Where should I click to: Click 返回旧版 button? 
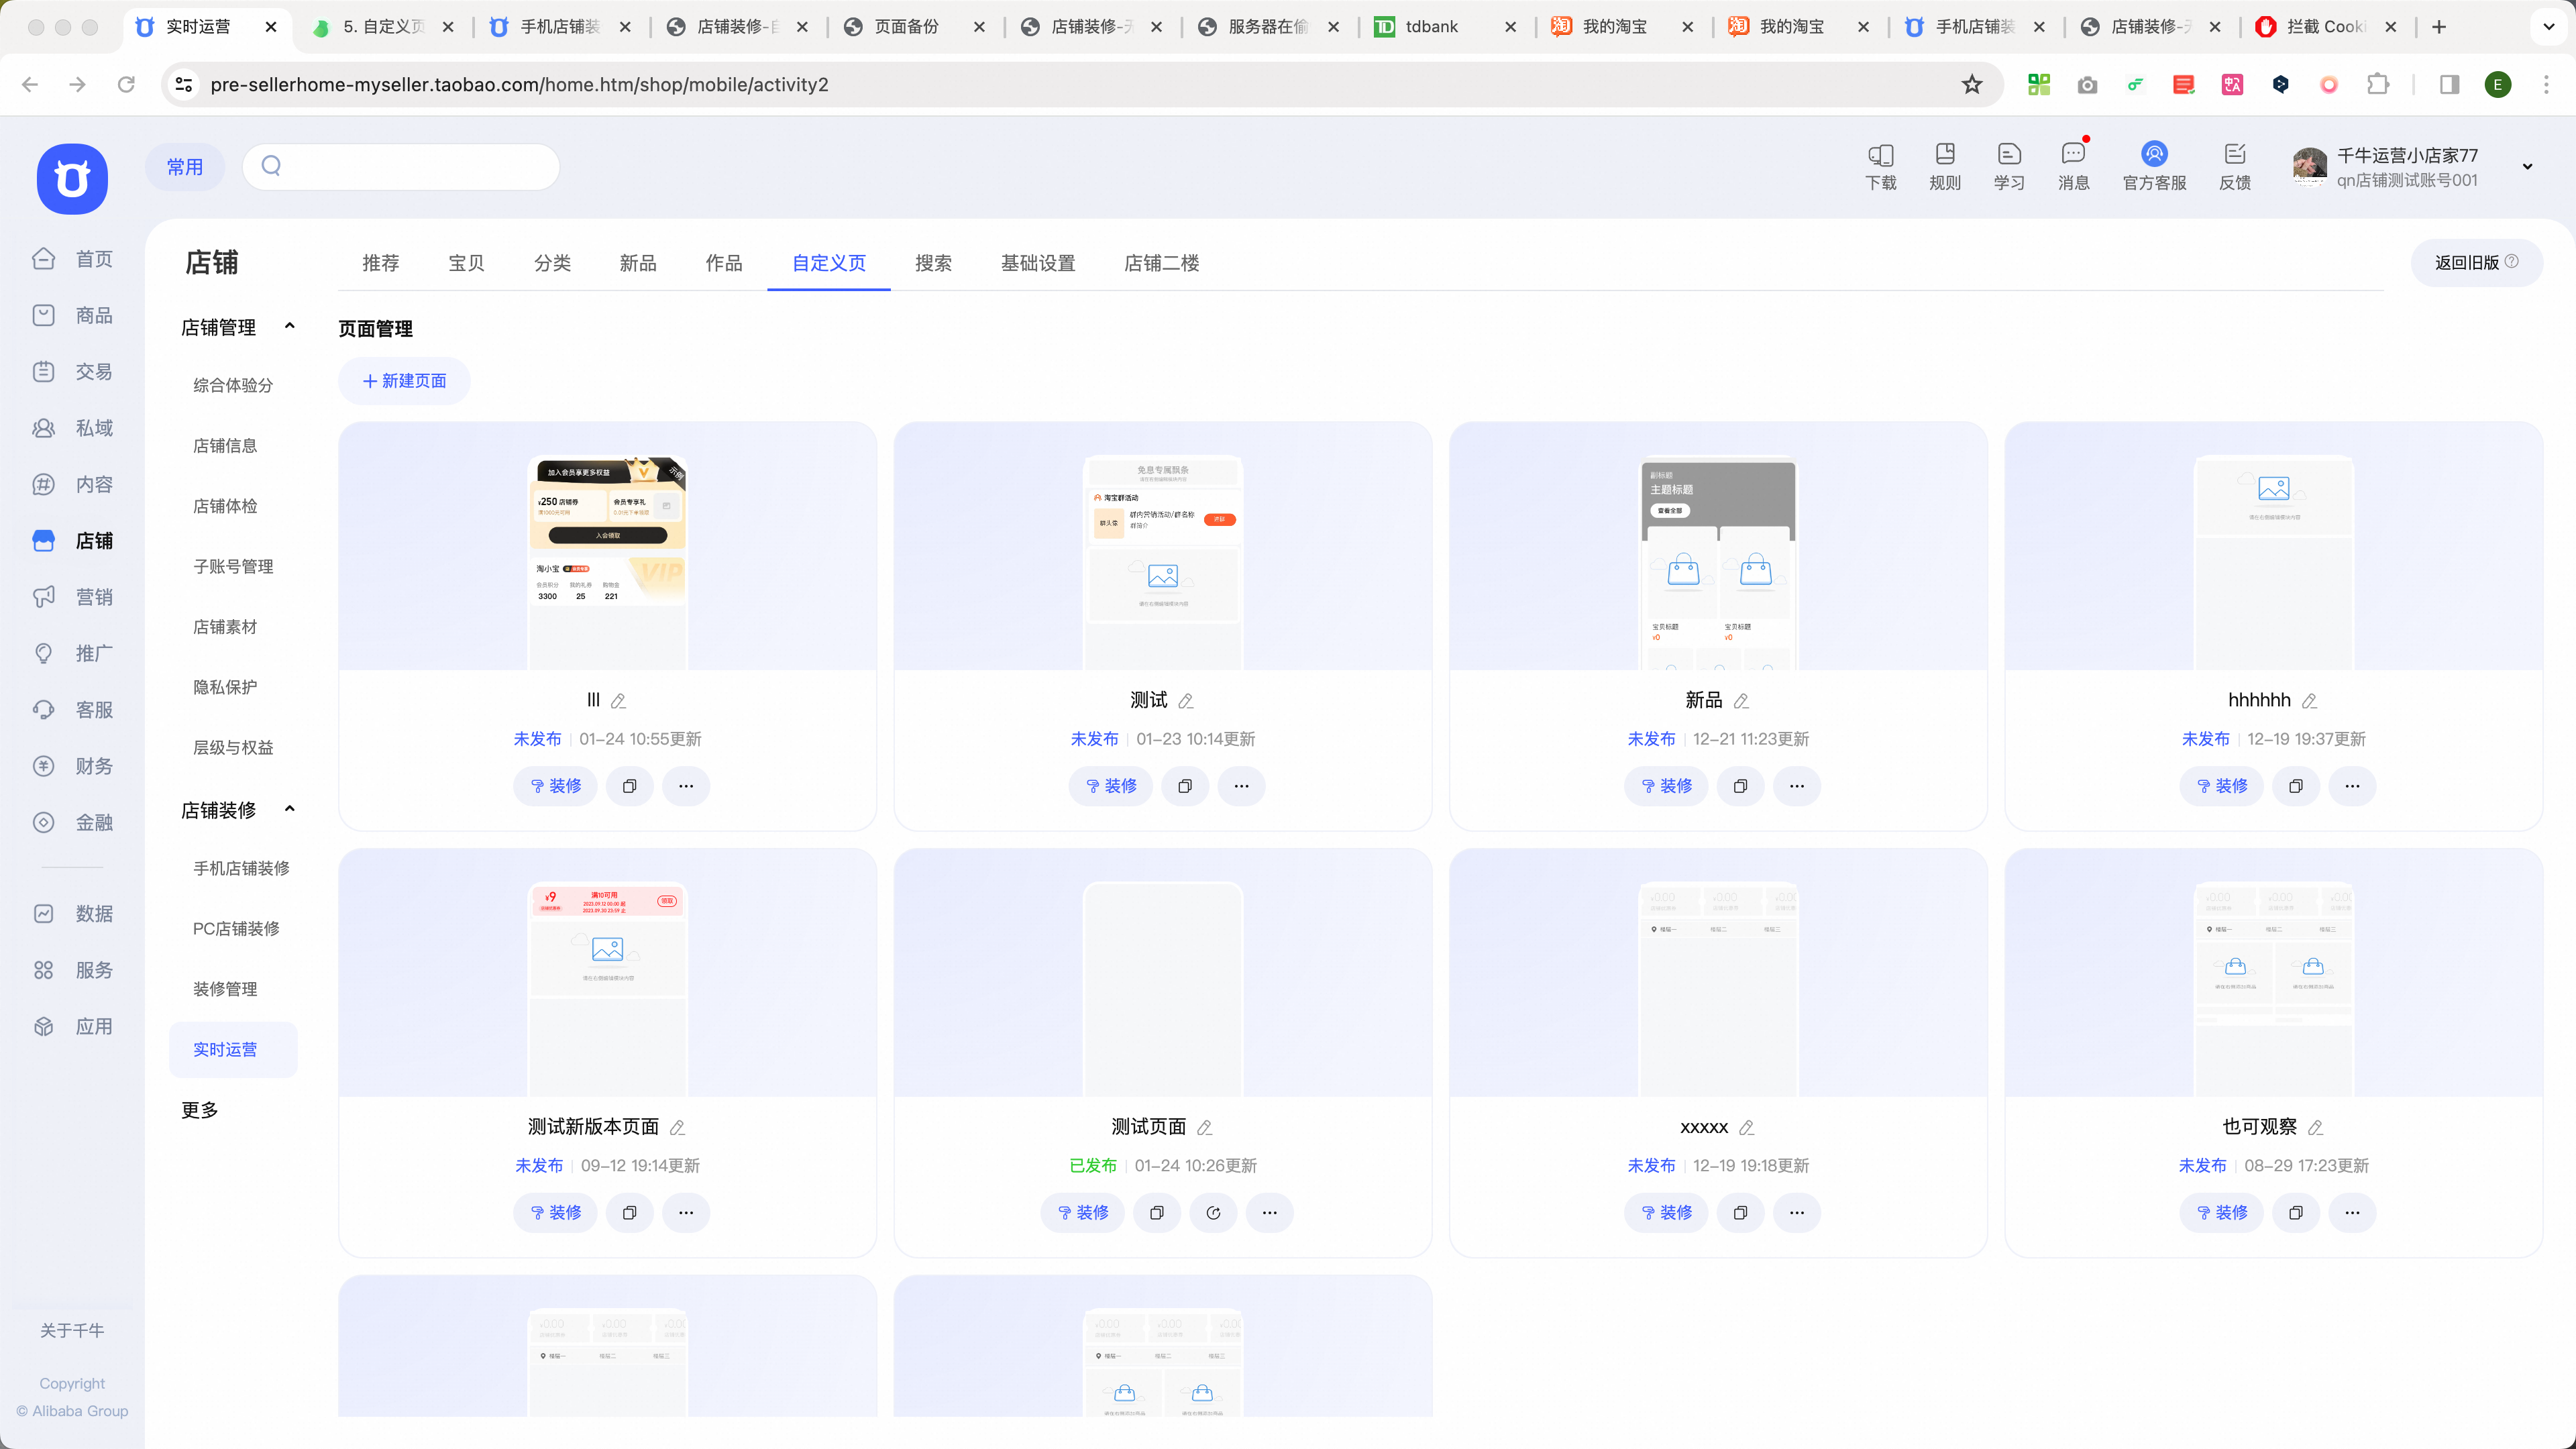pyautogui.click(x=2476, y=263)
